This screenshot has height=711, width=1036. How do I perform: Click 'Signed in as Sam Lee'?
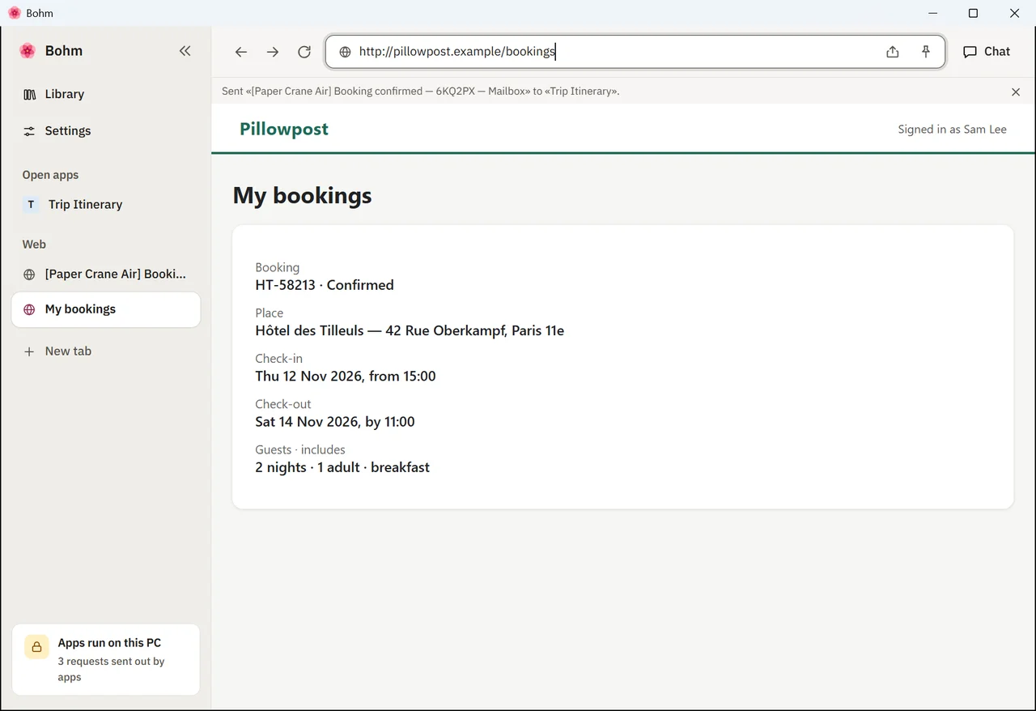[x=952, y=130]
